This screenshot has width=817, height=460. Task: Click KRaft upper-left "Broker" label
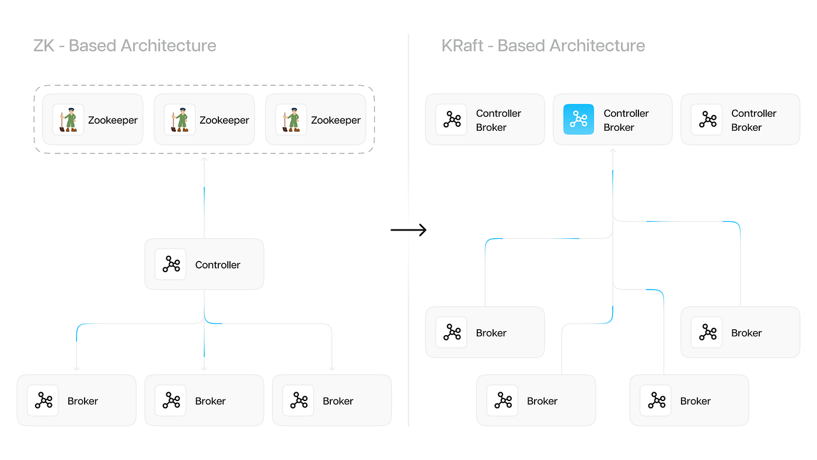point(491,333)
